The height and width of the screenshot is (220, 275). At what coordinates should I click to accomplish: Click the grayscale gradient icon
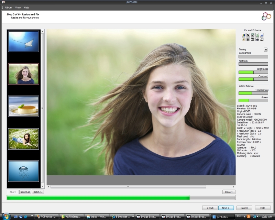click(248, 40)
